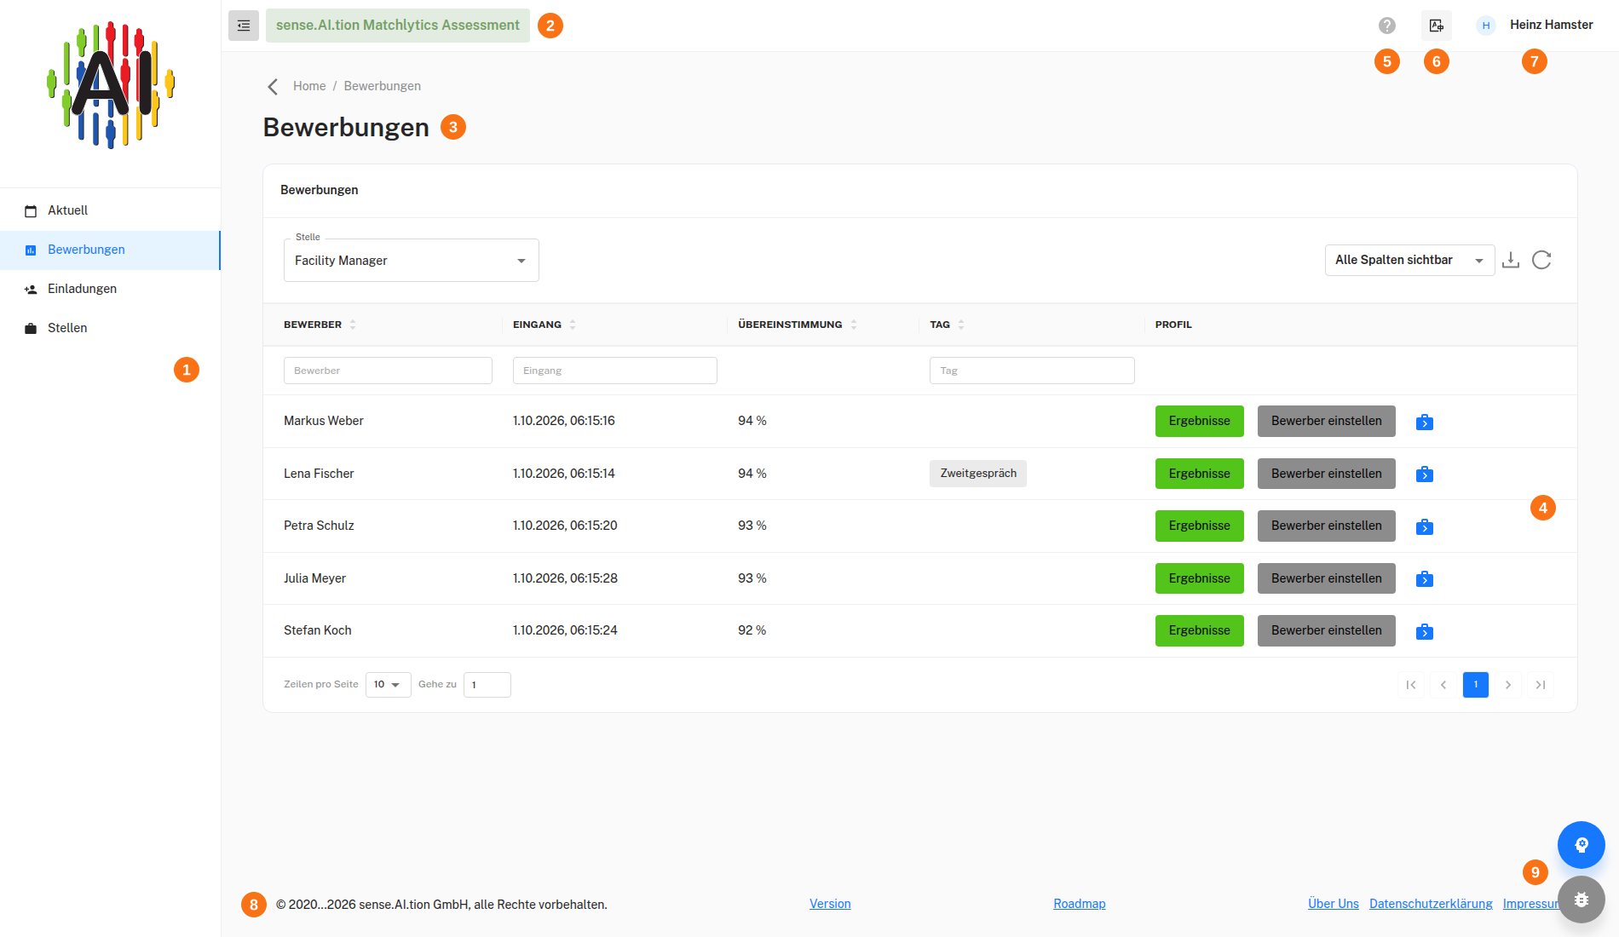
Task: Go to the last page of results
Action: 1541,685
